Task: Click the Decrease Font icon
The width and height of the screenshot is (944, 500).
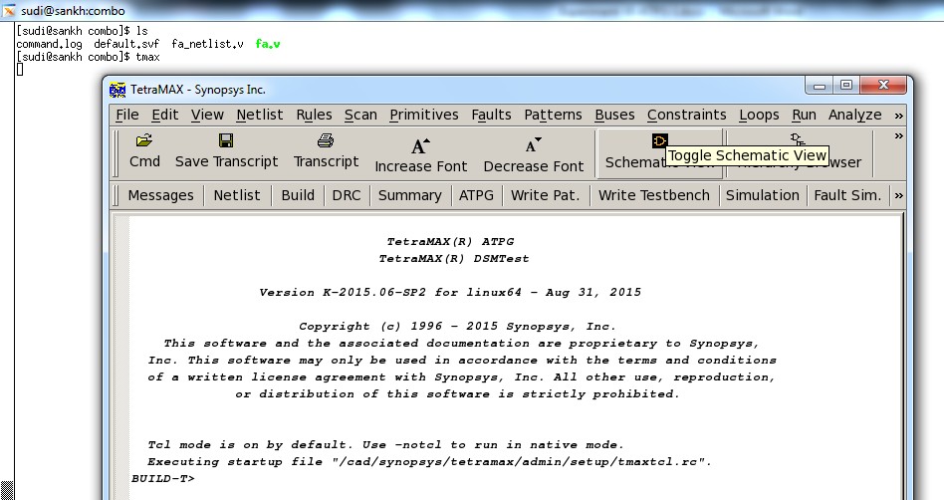Action: (x=534, y=144)
